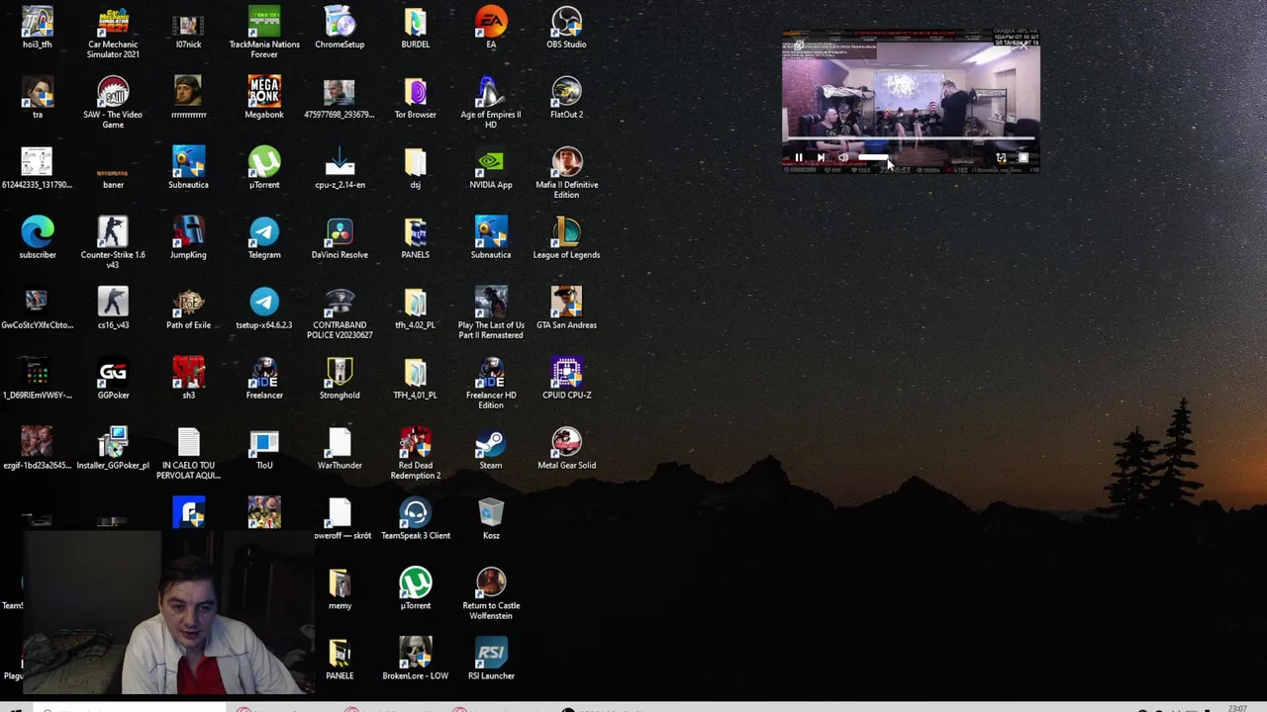Viewport: 1267px width, 712px height.
Task: Open DaVinci Resolve
Action: tap(340, 237)
